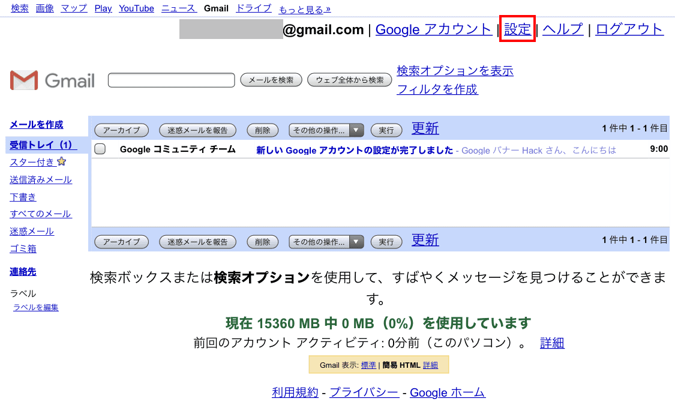Open the Google アカウント link

[434, 29]
